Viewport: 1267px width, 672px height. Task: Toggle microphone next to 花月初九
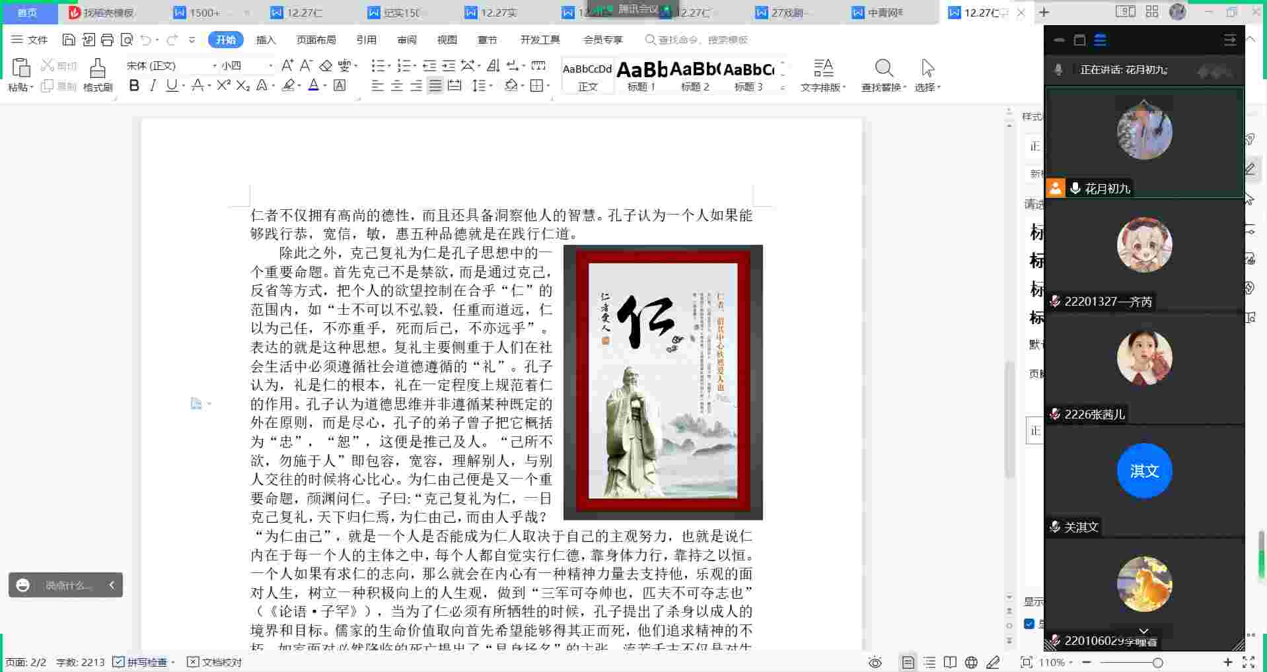coord(1075,189)
